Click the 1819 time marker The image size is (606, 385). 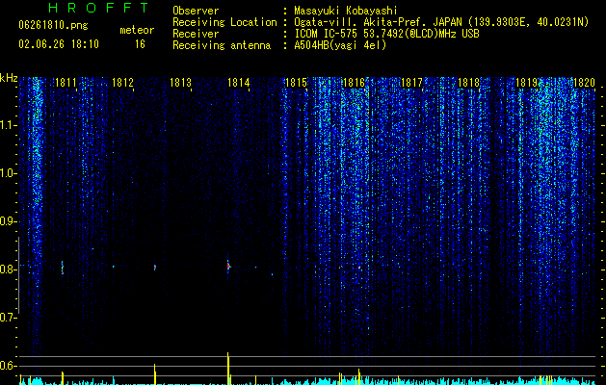(527, 83)
